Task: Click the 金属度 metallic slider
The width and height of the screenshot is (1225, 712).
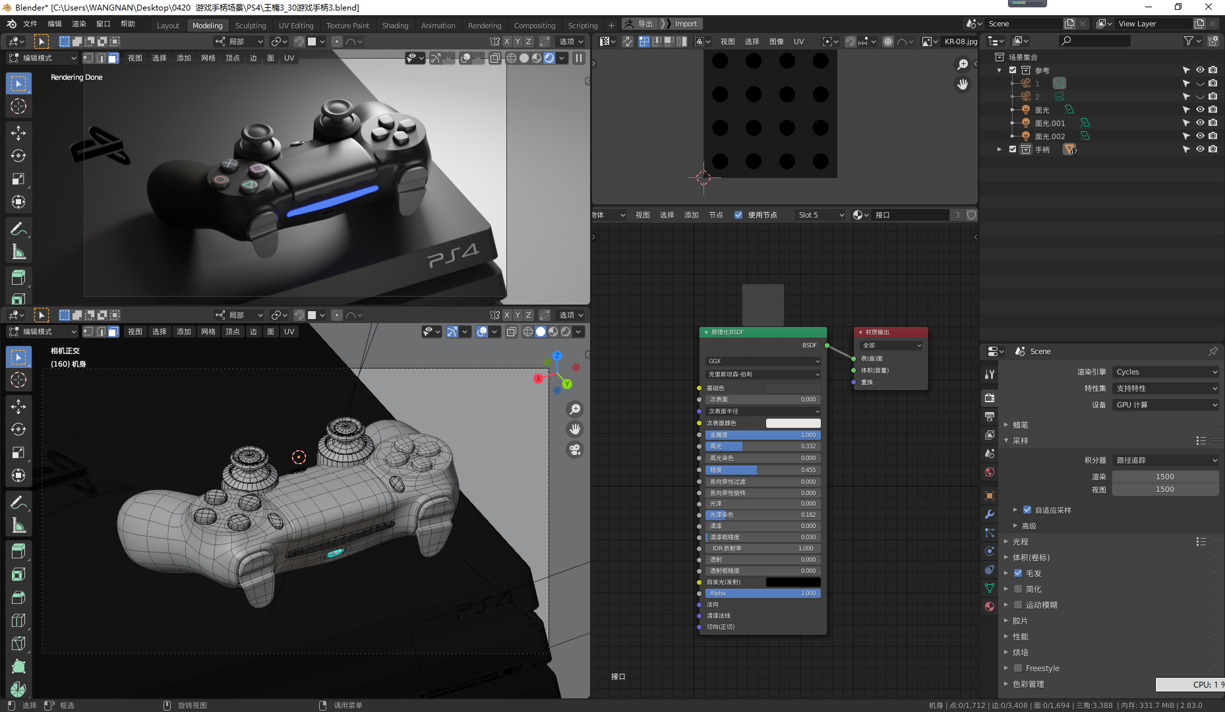Action: (763, 435)
